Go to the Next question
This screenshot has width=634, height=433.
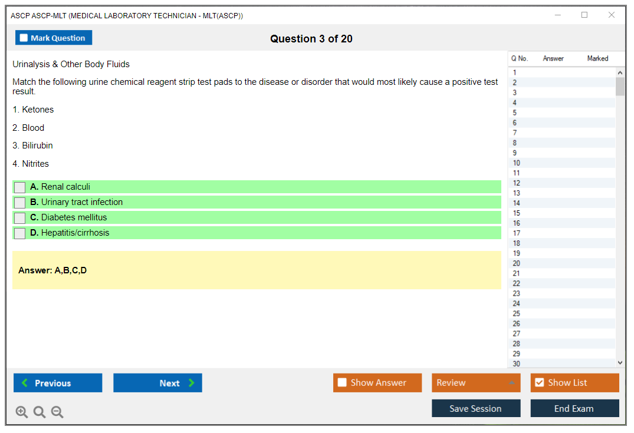pyautogui.click(x=157, y=383)
